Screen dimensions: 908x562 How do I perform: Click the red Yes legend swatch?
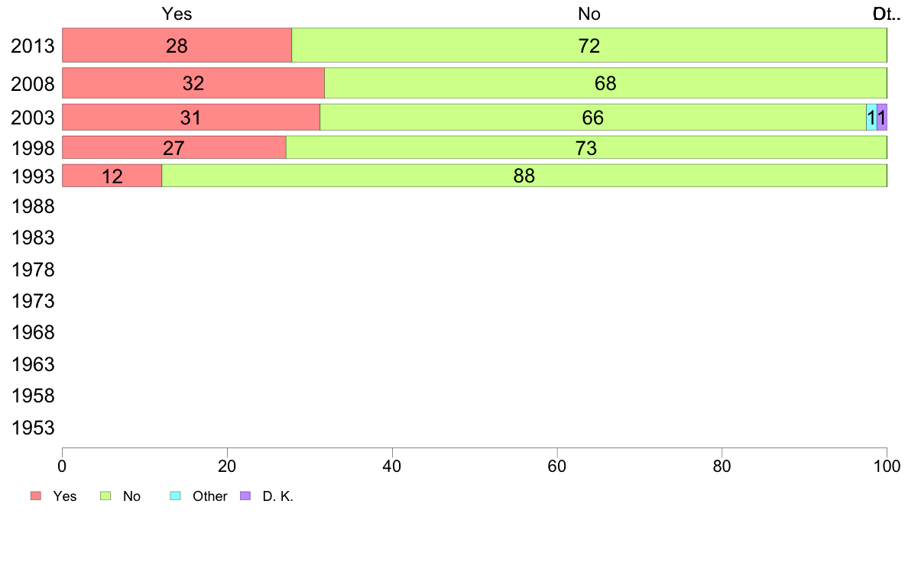(36, 496)
